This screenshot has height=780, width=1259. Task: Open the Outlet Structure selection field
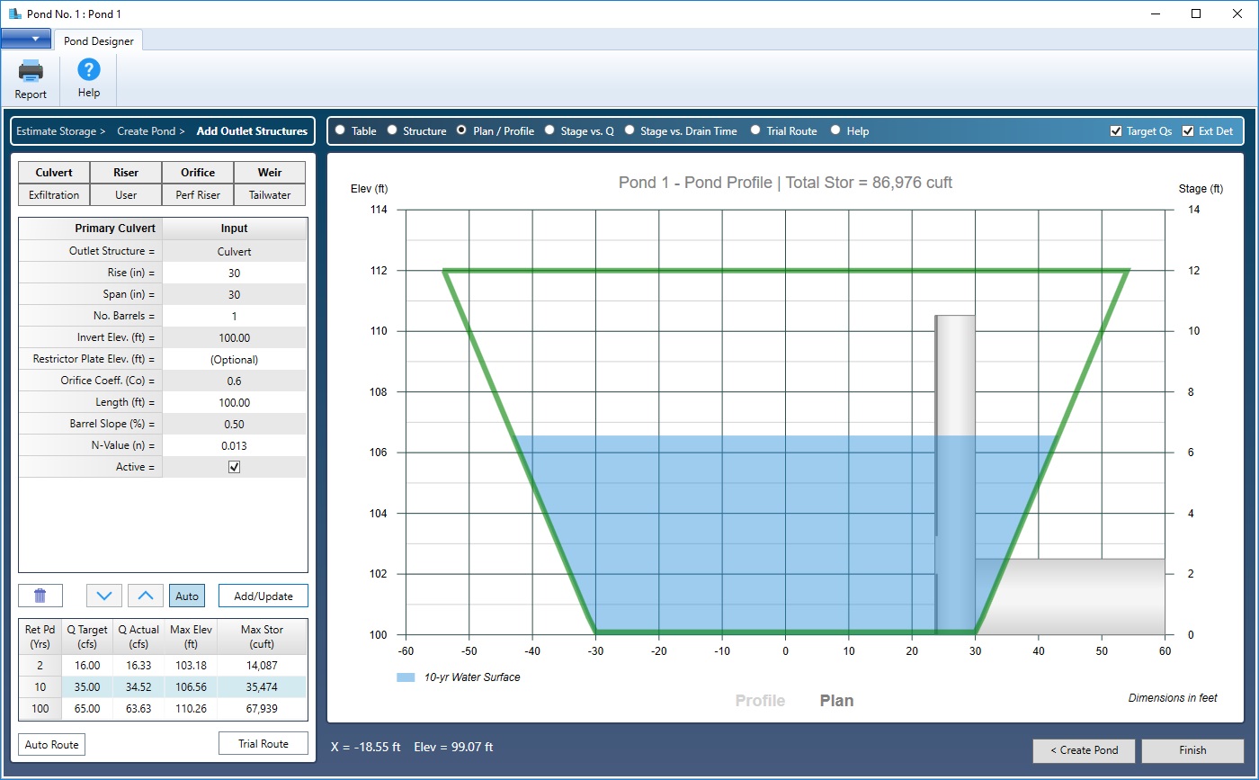[x=234, y=250]
